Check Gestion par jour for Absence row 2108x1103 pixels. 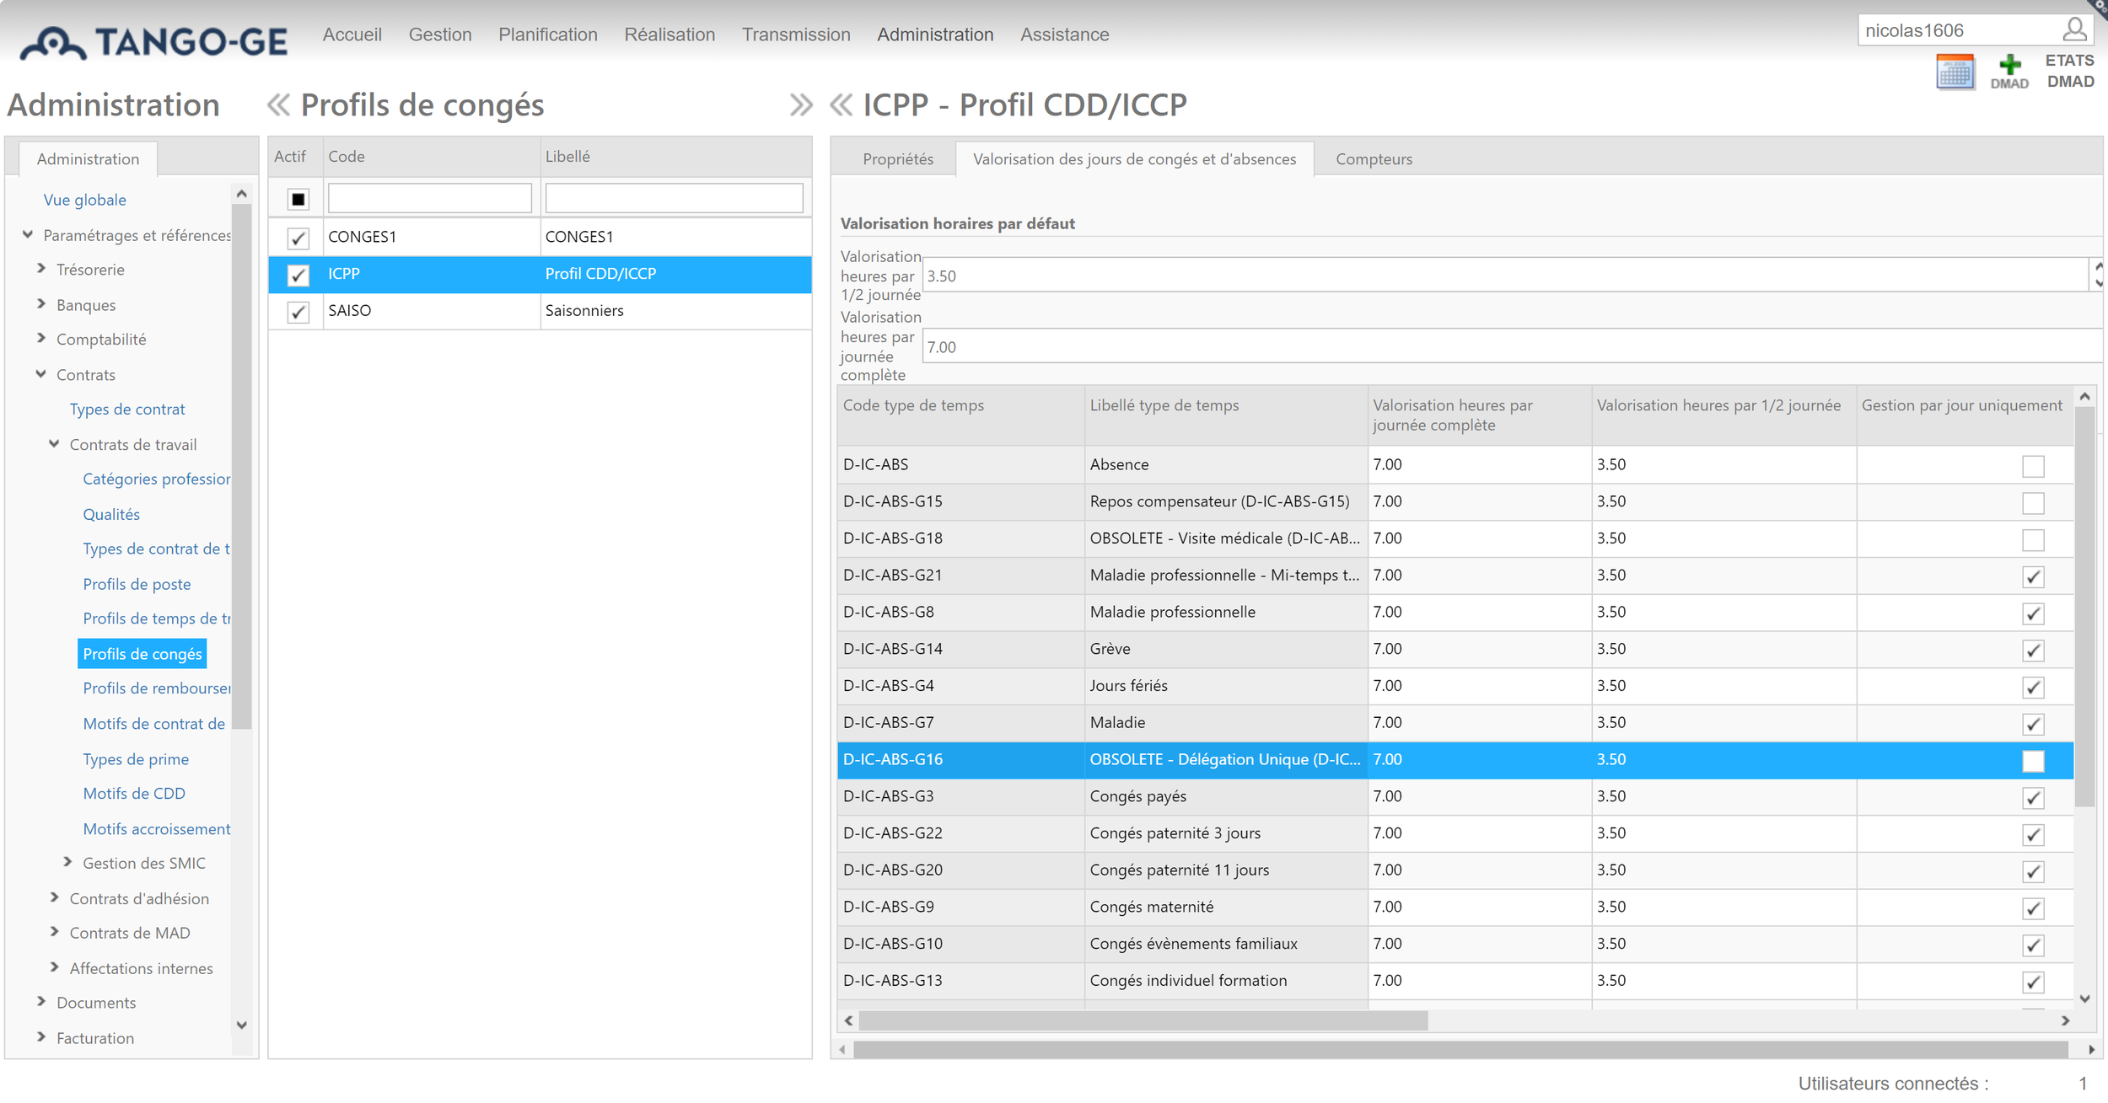pos(2033,466)
